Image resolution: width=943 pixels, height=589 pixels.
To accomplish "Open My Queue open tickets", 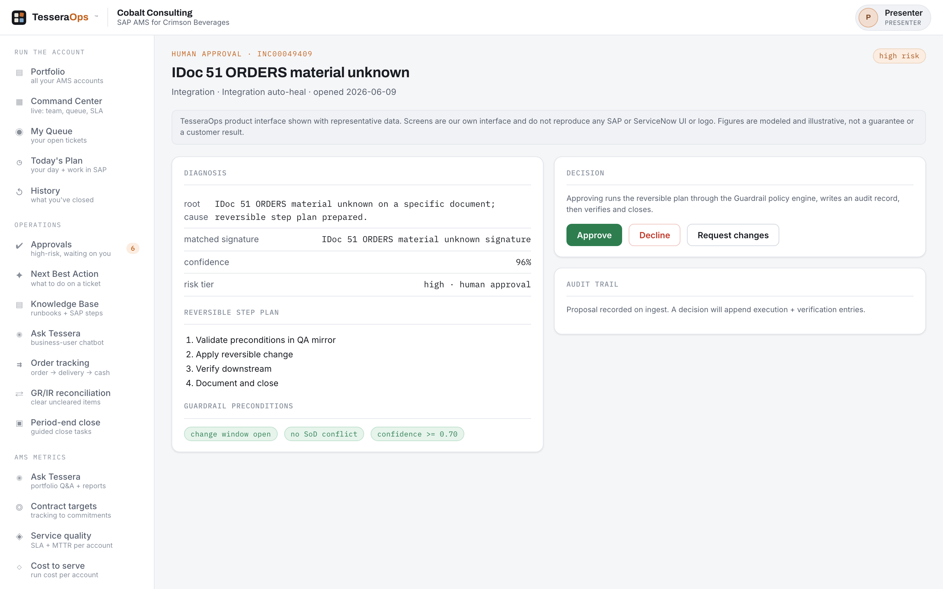I will point(77,135).
